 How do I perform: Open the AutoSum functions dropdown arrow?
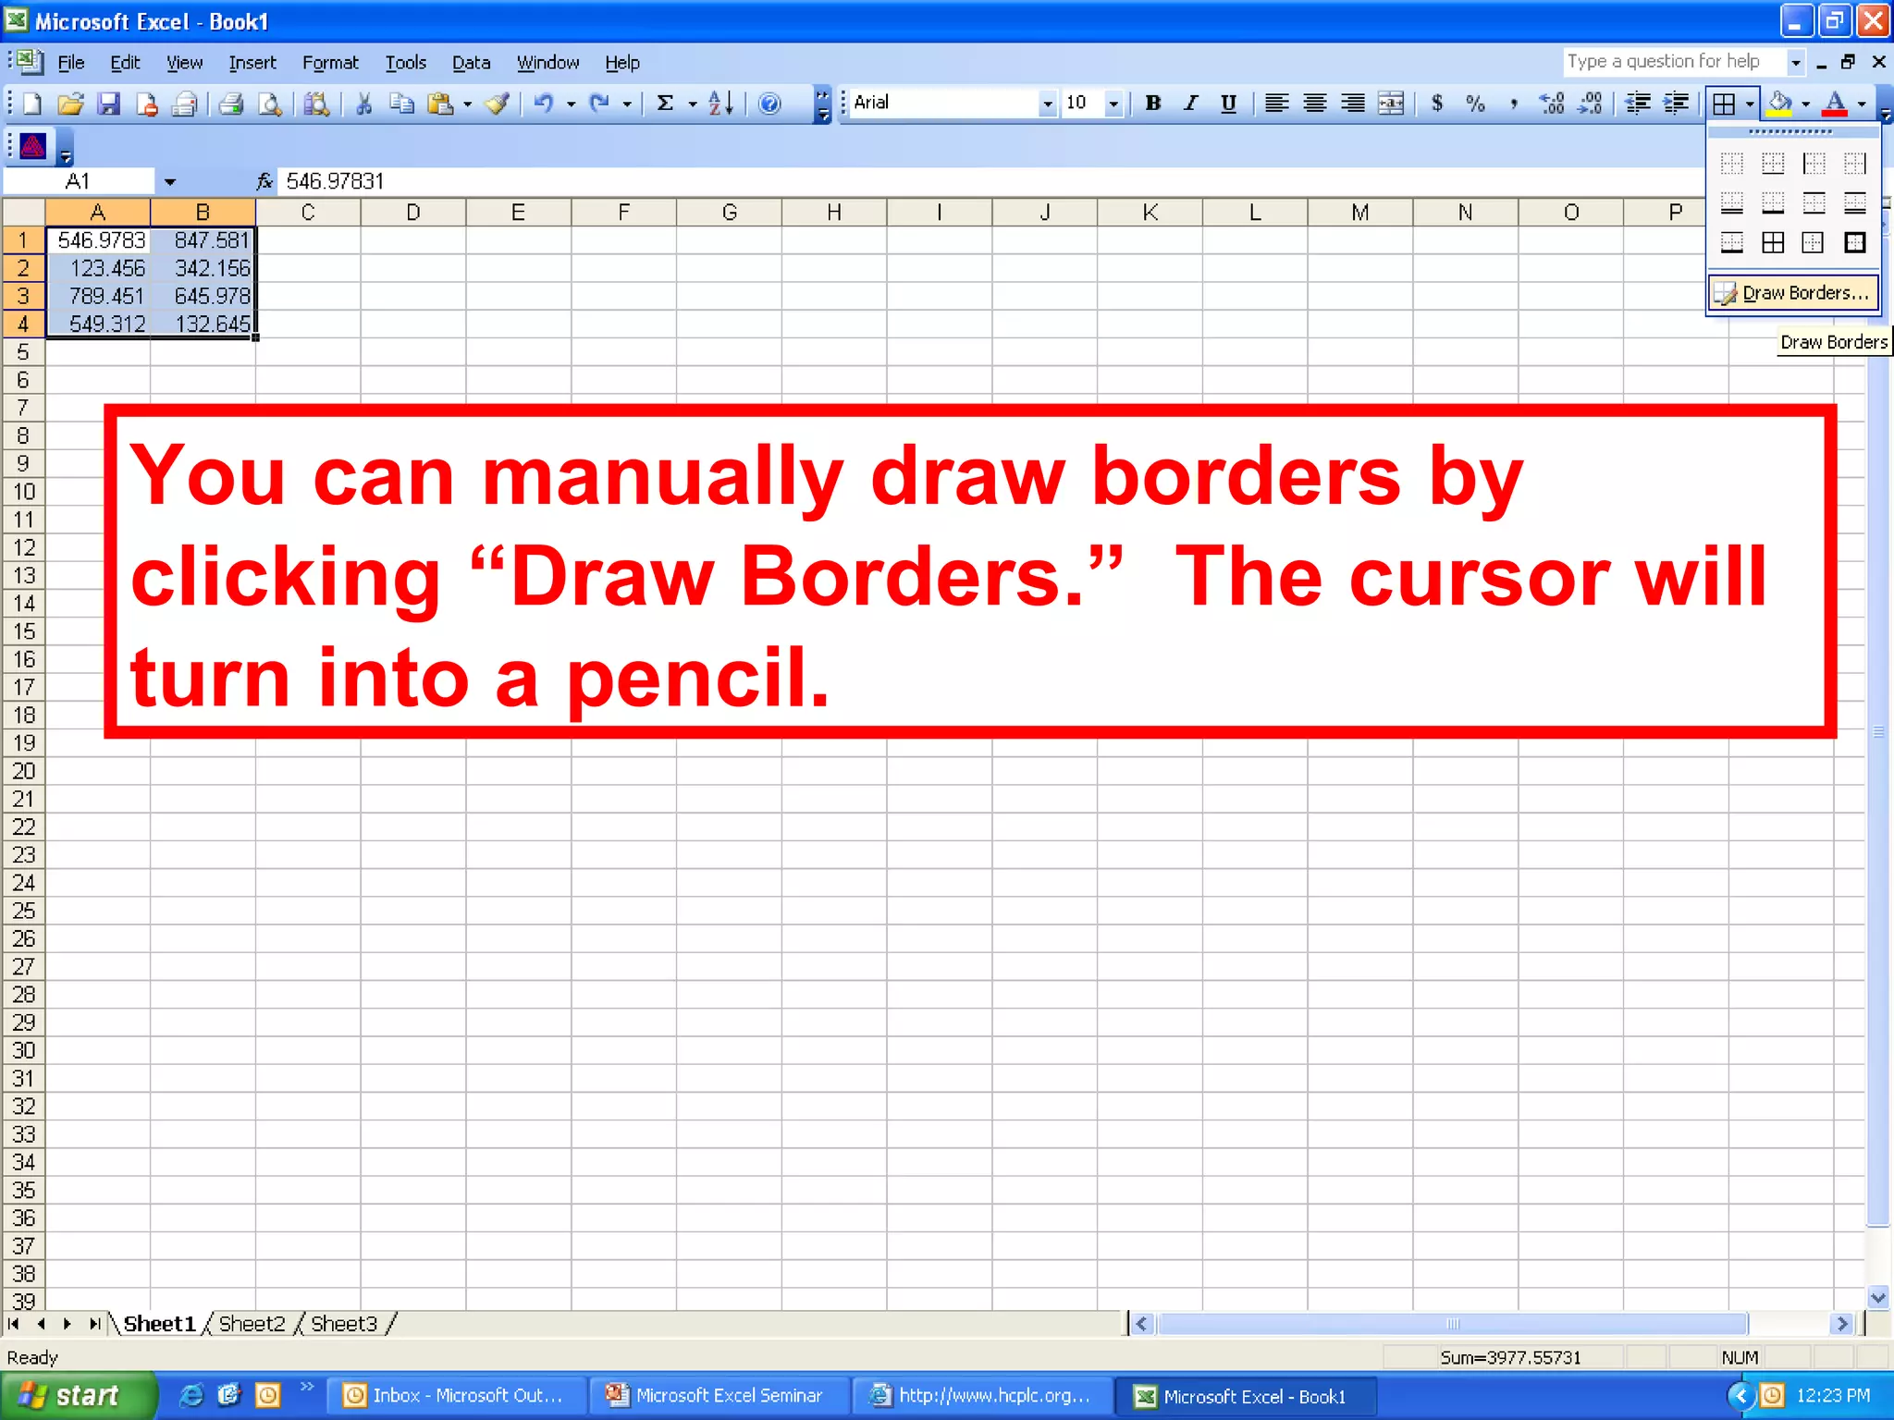pyautogui.click(x=692, y=104)
